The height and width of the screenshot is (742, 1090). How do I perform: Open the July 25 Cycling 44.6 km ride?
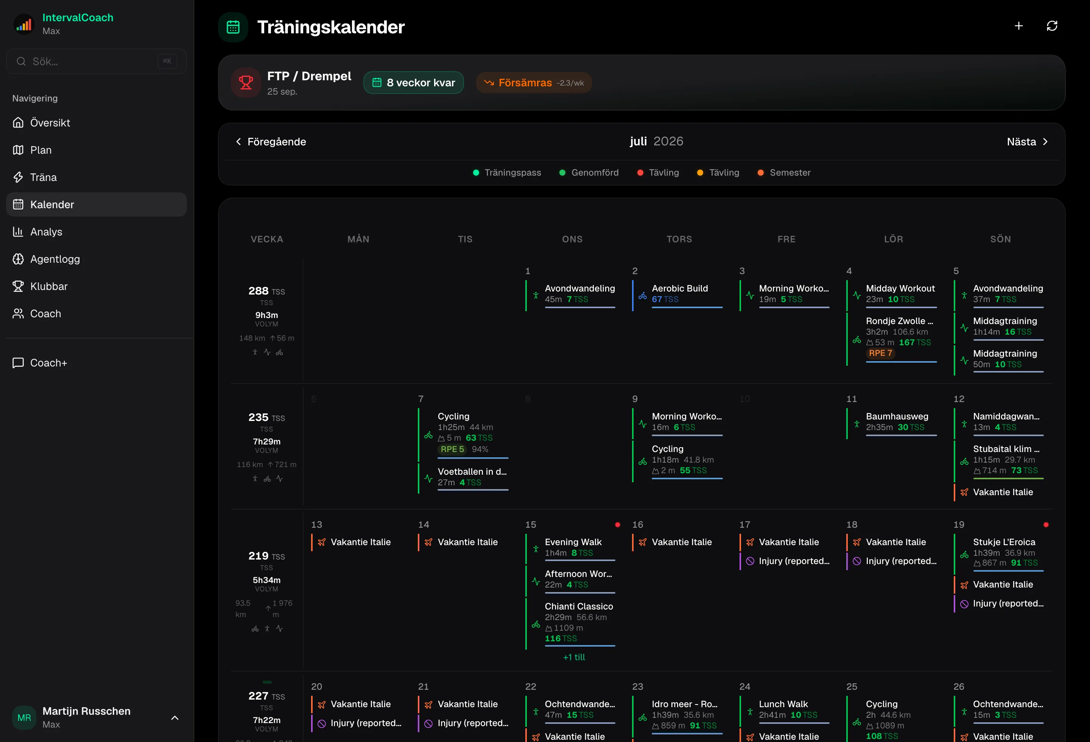coord(892,719)
